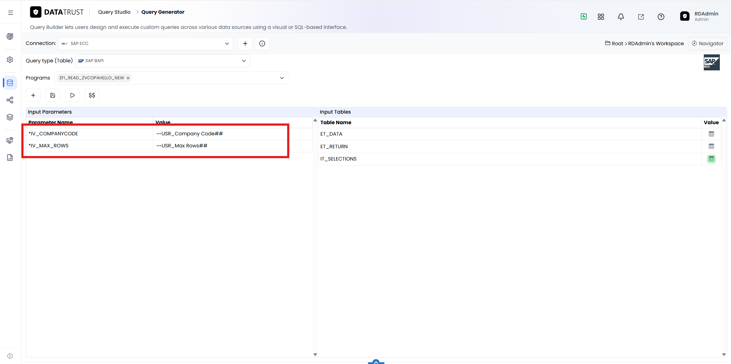Save the query with the disk icon
This screenshot has height=364, width=731.
pos(53,95)
